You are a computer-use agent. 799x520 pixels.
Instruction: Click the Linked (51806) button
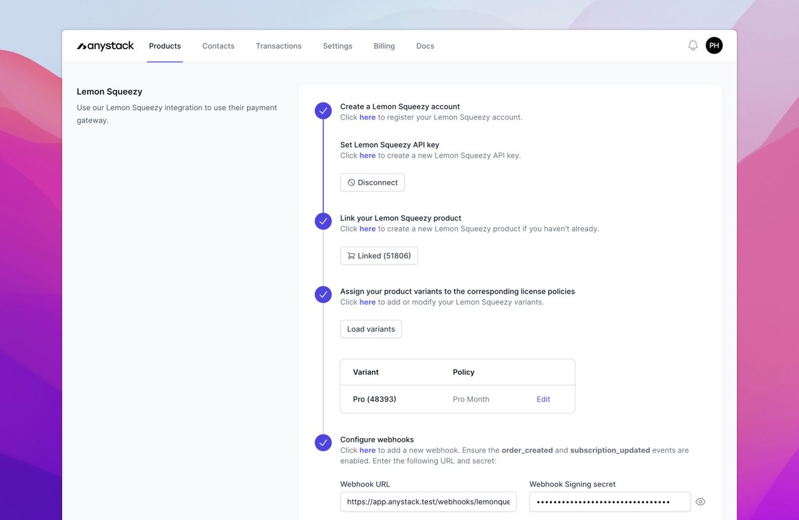(x=379, y=256)
